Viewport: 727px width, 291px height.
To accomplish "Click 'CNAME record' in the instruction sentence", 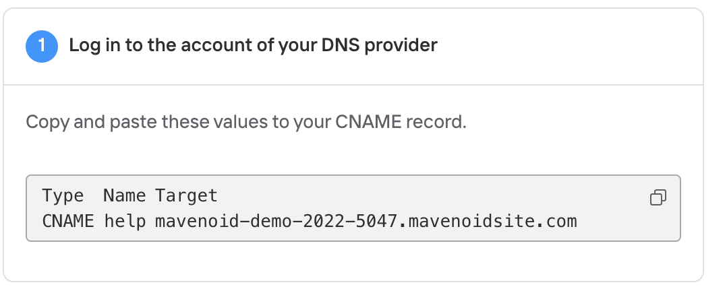I will point(401,122).
